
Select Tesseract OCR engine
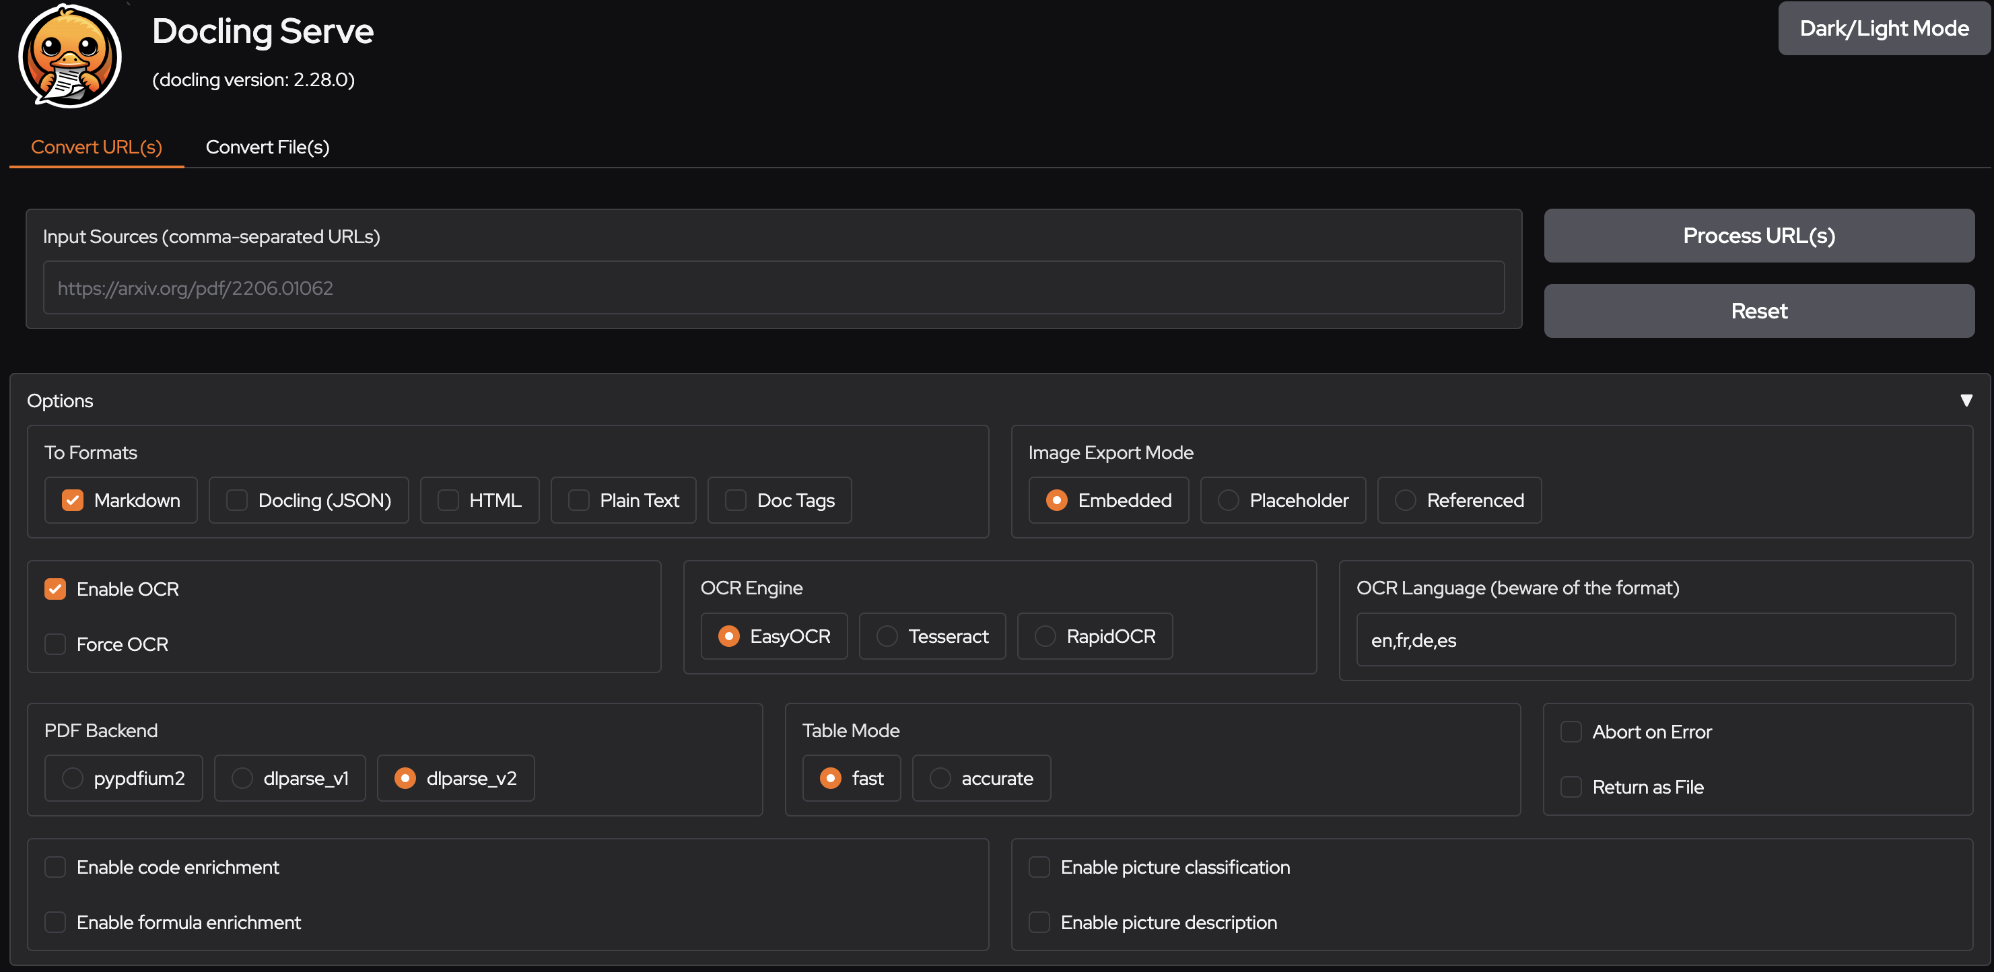887,636
